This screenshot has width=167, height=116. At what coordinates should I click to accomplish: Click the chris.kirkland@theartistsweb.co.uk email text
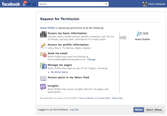(67, 60)
